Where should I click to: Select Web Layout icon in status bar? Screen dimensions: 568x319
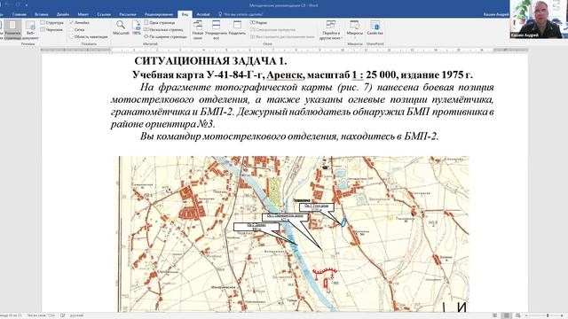[518, 315]
